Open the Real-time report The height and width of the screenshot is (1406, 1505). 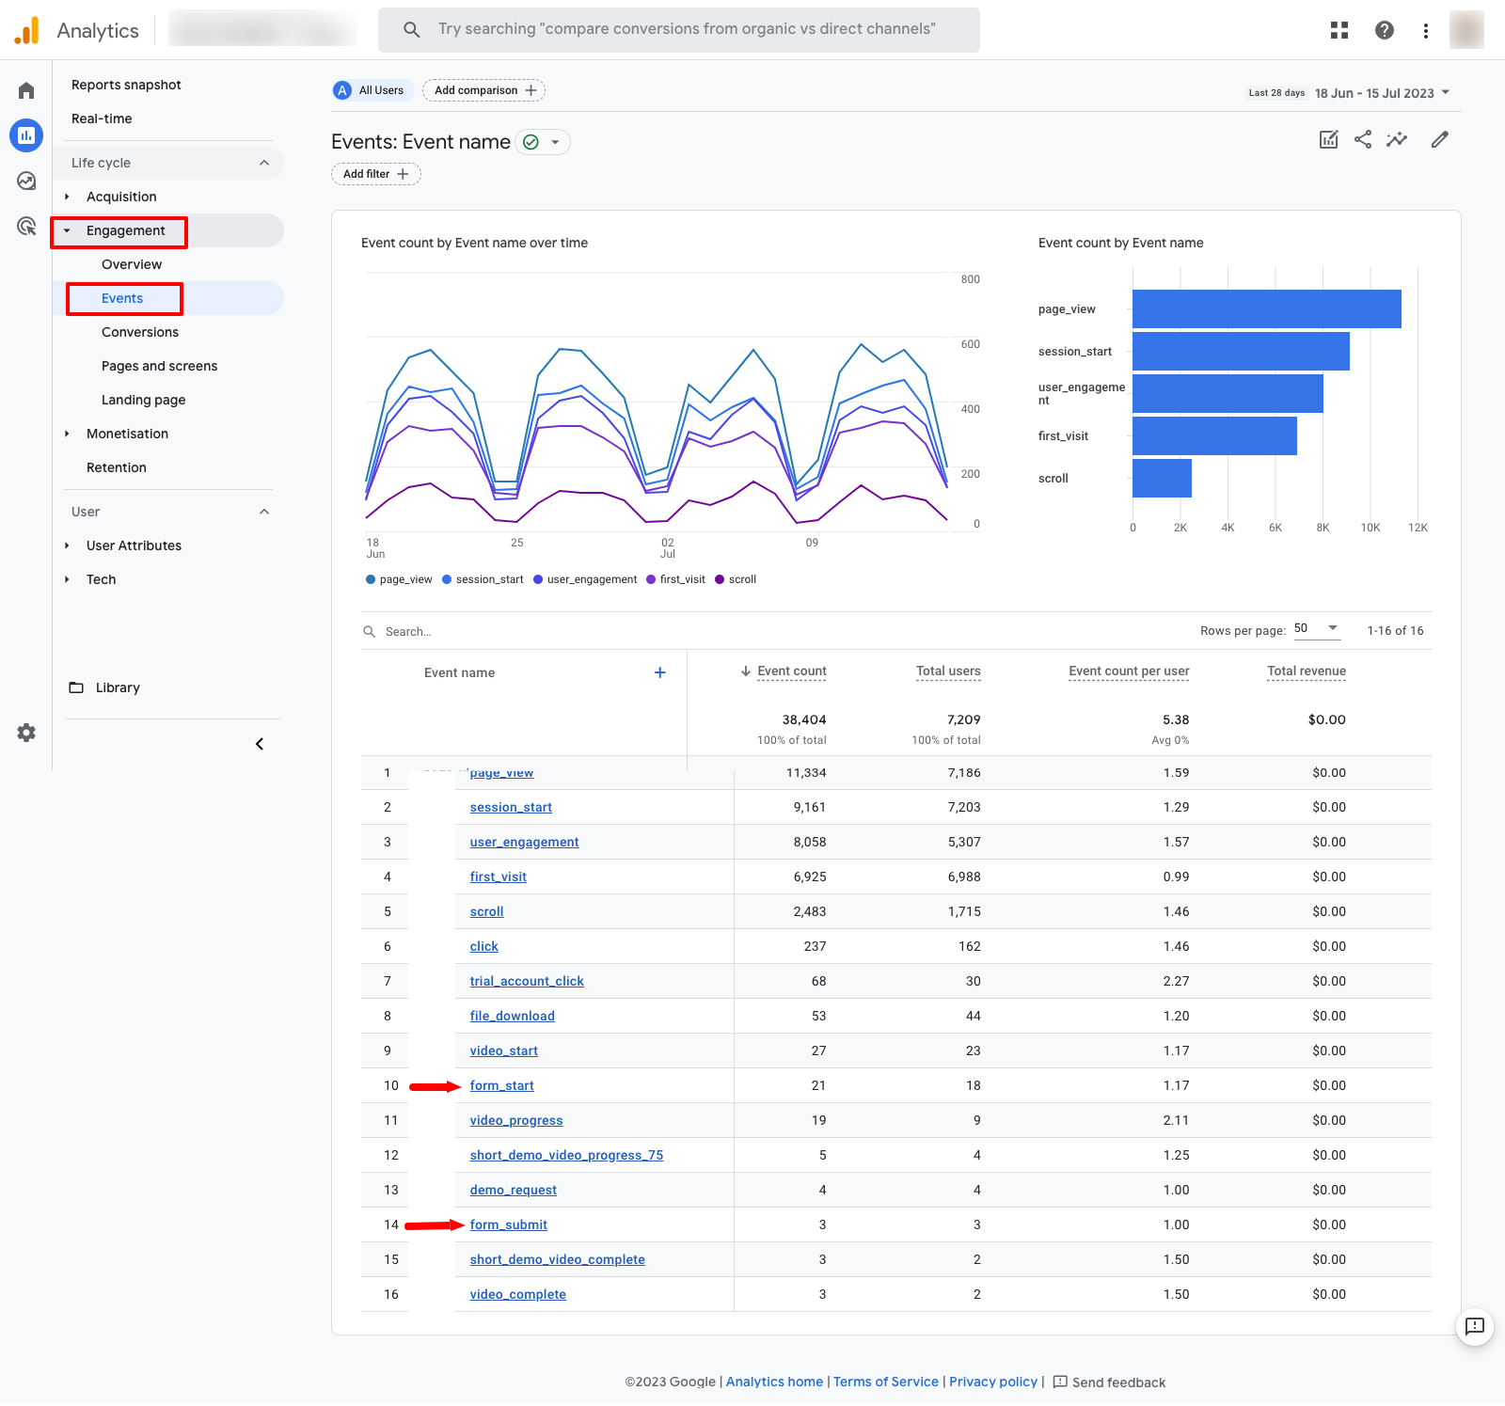102,118
